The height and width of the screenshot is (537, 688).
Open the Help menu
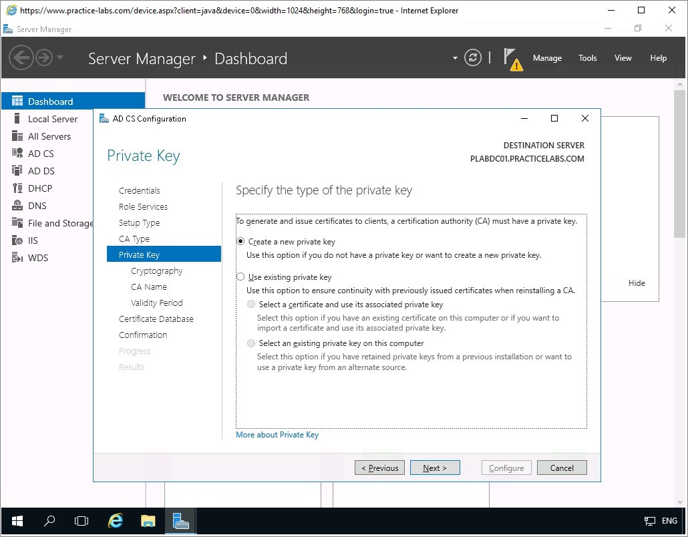tap(658, 58)
